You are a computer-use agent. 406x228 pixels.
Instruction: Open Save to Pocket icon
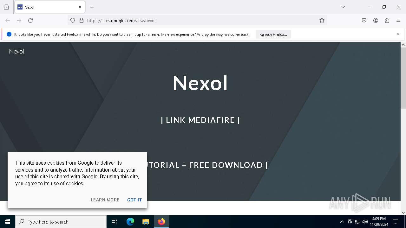pyautogui.click(x=364, y=21)
